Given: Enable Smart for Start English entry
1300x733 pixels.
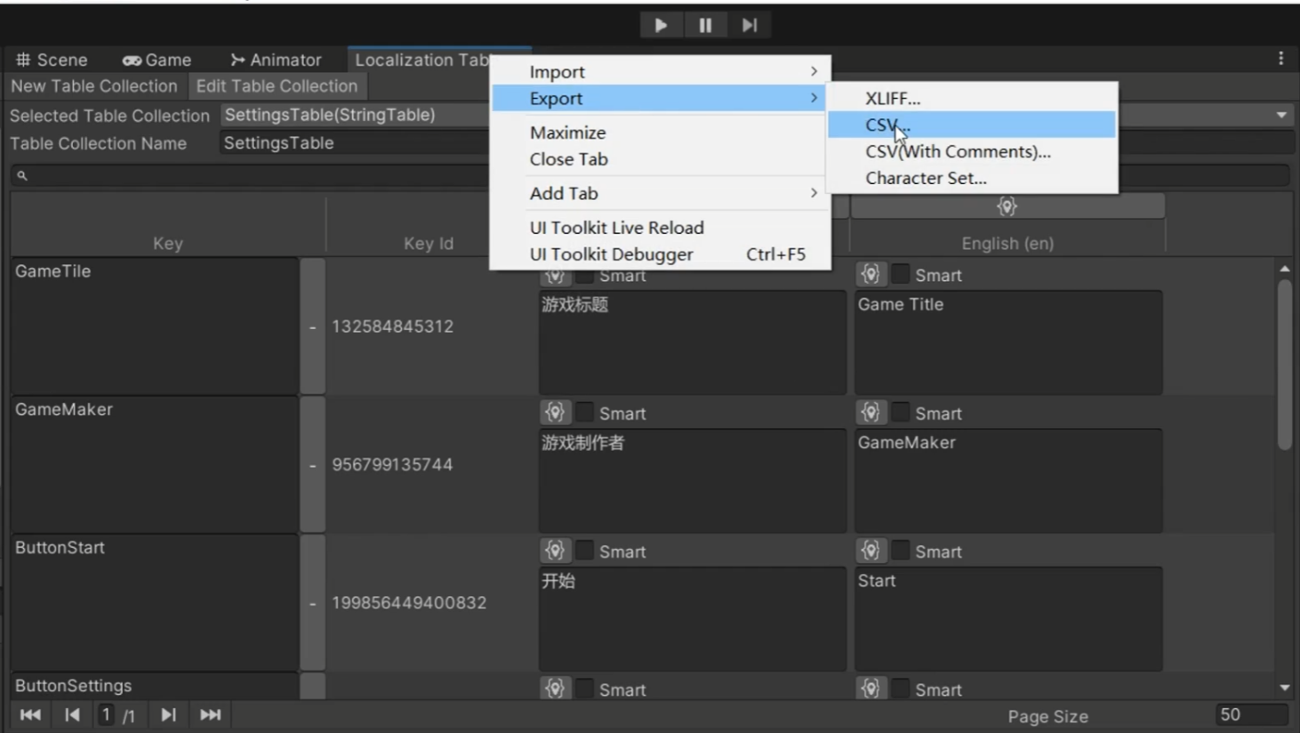Looking at the screenshot, I should (x=901, y=551).
